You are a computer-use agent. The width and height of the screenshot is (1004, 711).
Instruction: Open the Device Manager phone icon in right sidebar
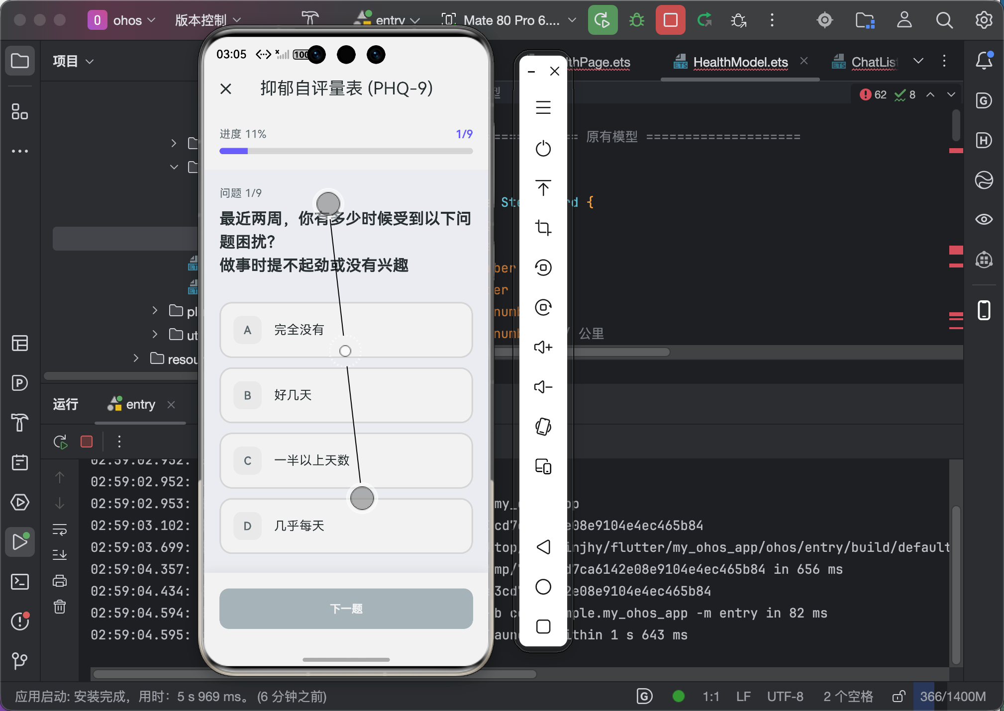(x=984, y=310)
